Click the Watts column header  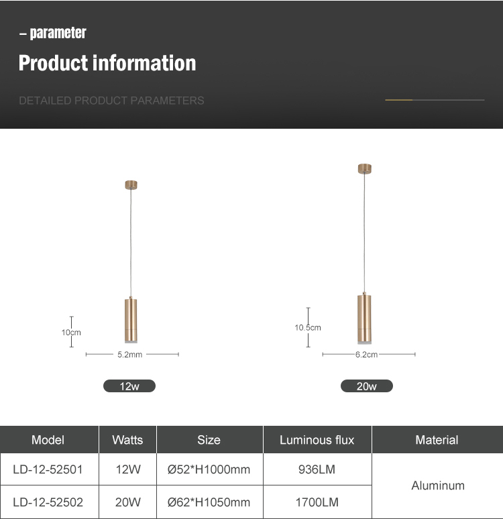(127, 440)
